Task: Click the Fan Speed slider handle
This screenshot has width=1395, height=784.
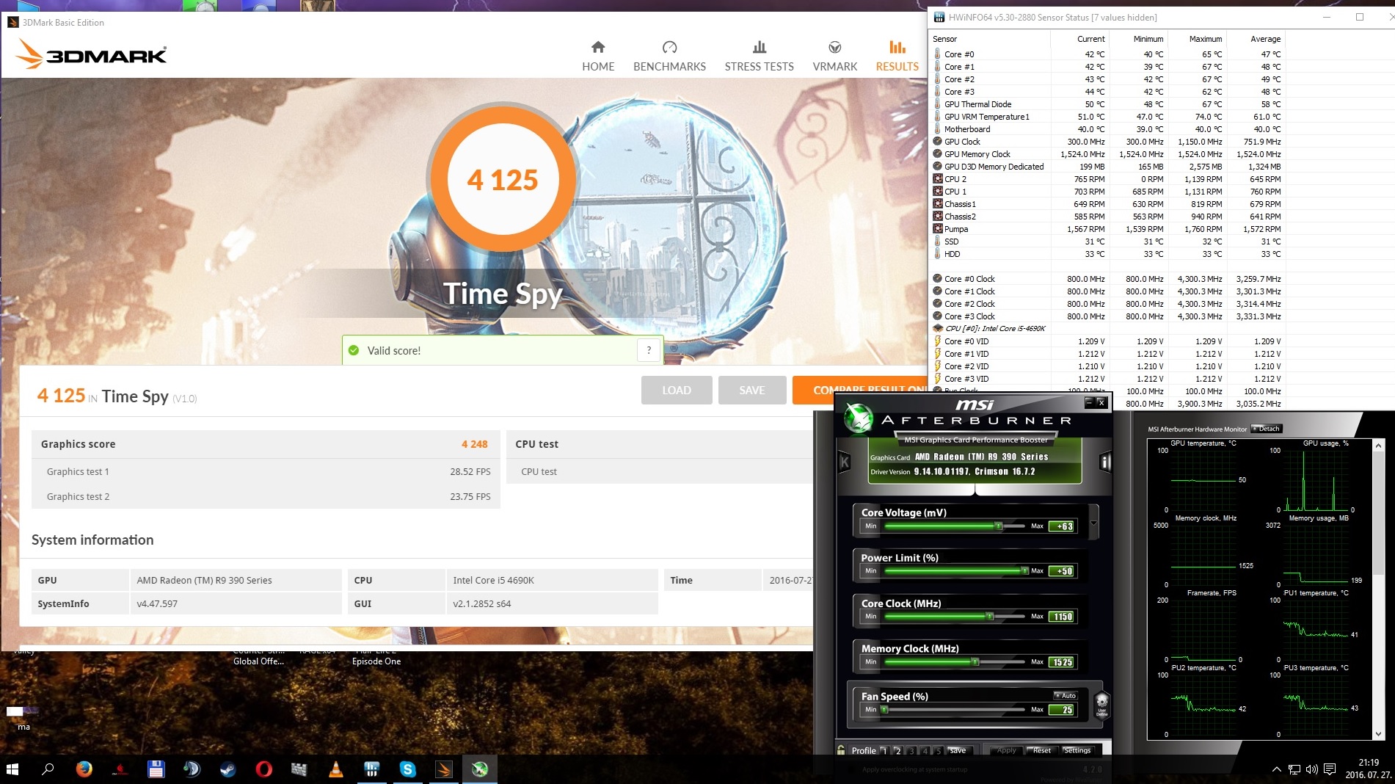Action: [x=885, y=709]
